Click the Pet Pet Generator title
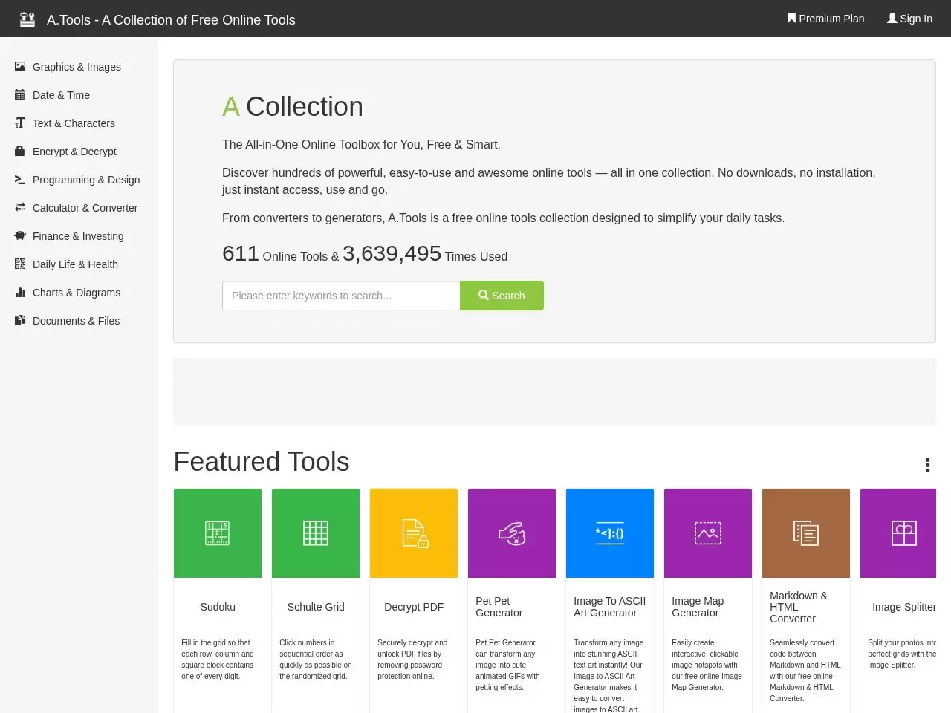The image size is (951, 713). (499, 607)
